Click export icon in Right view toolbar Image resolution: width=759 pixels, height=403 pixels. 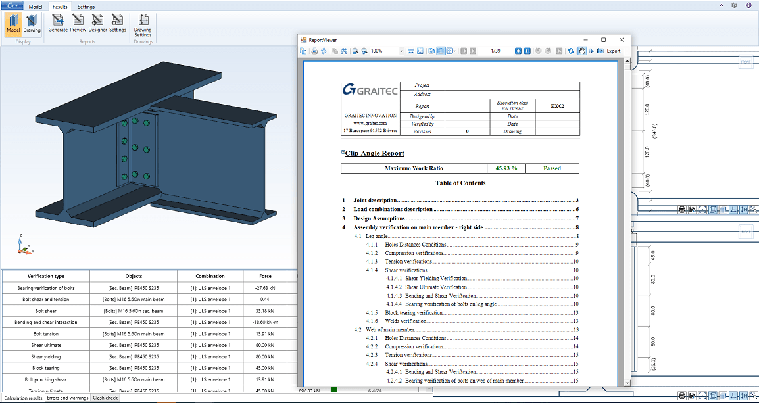[x=692, y=396]
